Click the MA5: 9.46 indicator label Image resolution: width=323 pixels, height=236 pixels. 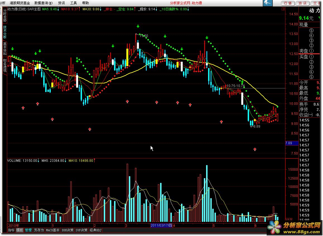[50, 9]
